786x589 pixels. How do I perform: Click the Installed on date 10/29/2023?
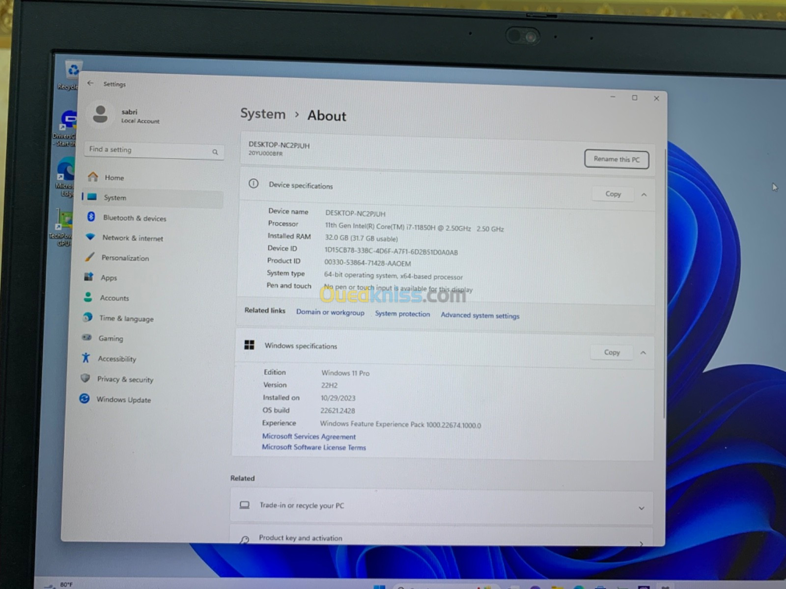[338, 398]
